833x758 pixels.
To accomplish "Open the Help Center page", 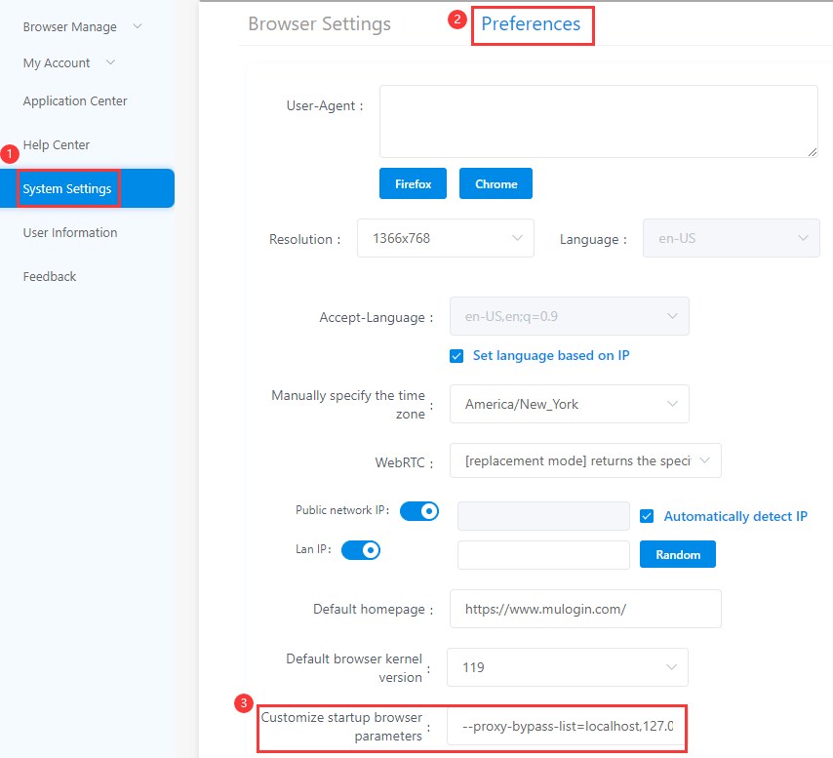I will pos(57,145).
